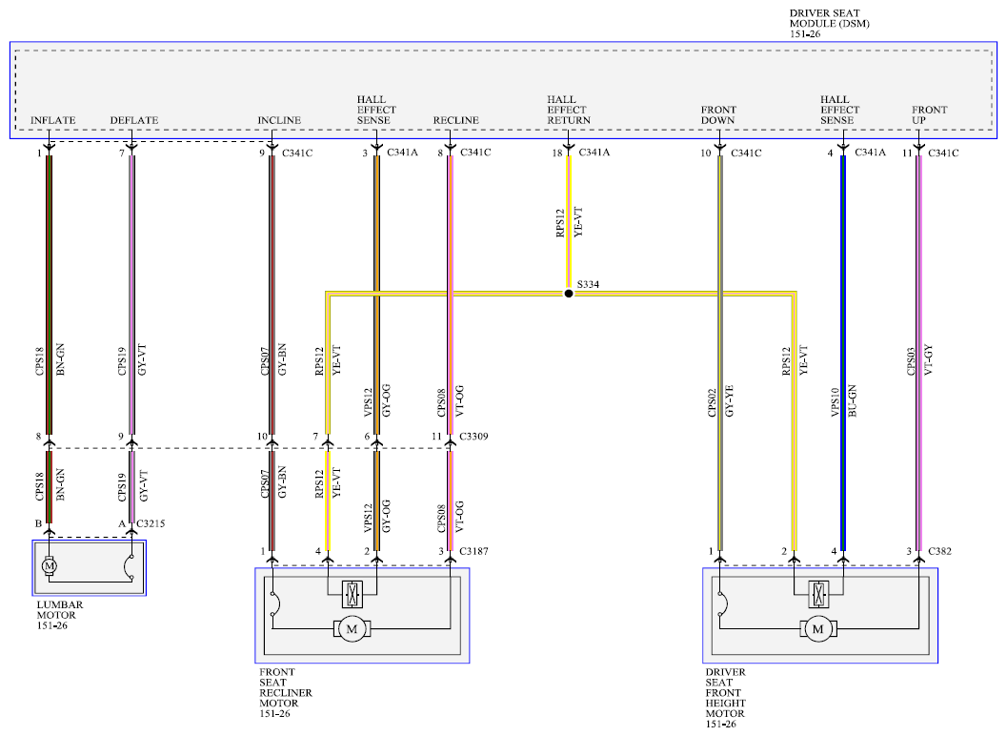Select the VPS10 circuit label
1007x736 pixels.
pos(835,402)
